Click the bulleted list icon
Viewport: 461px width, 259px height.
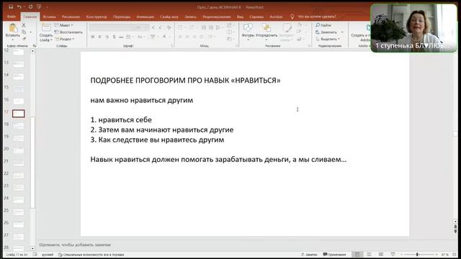click(181, 27)
